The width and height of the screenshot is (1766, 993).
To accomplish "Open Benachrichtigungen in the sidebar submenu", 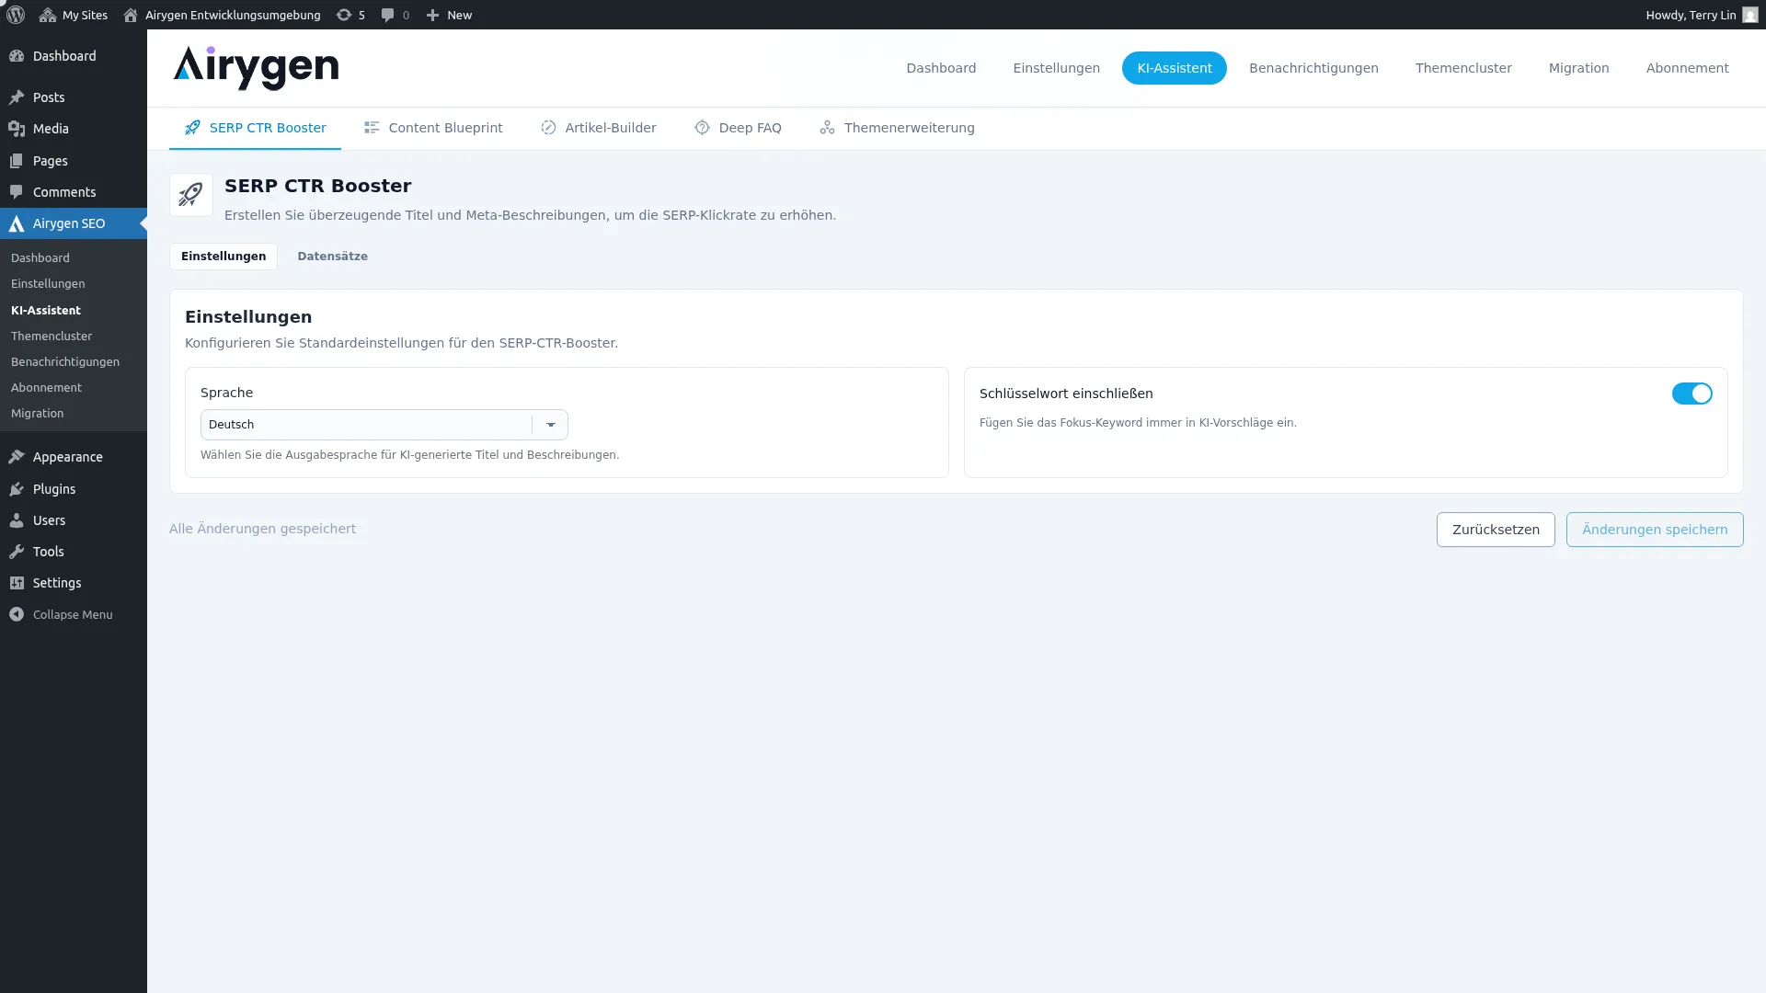I will [x=65, y=362].
